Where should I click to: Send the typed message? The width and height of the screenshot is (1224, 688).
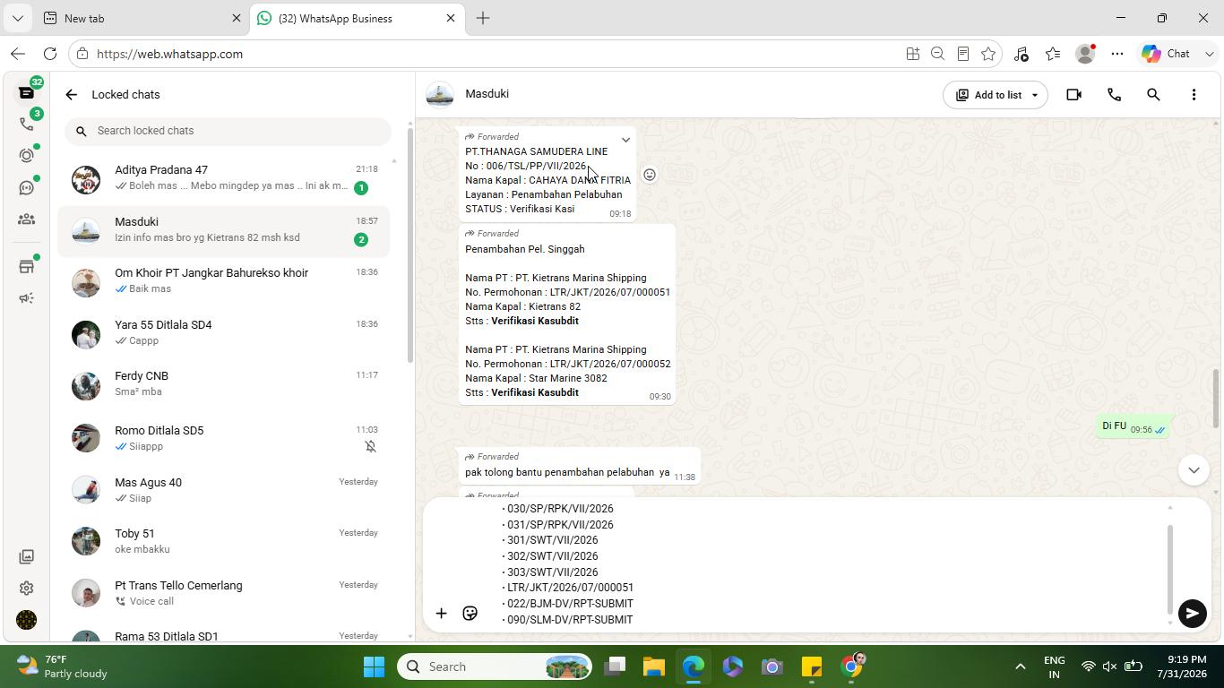[x=1192, y=614]
